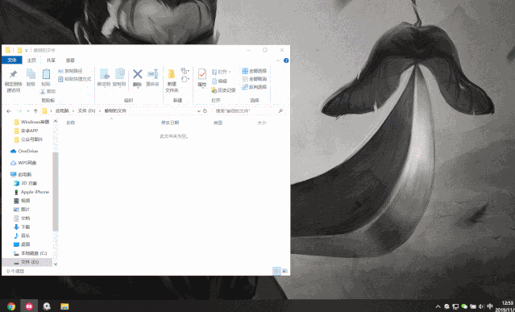Click the search magnifier icon
This screenshot has height=312, width=515.
pos(280,111)
